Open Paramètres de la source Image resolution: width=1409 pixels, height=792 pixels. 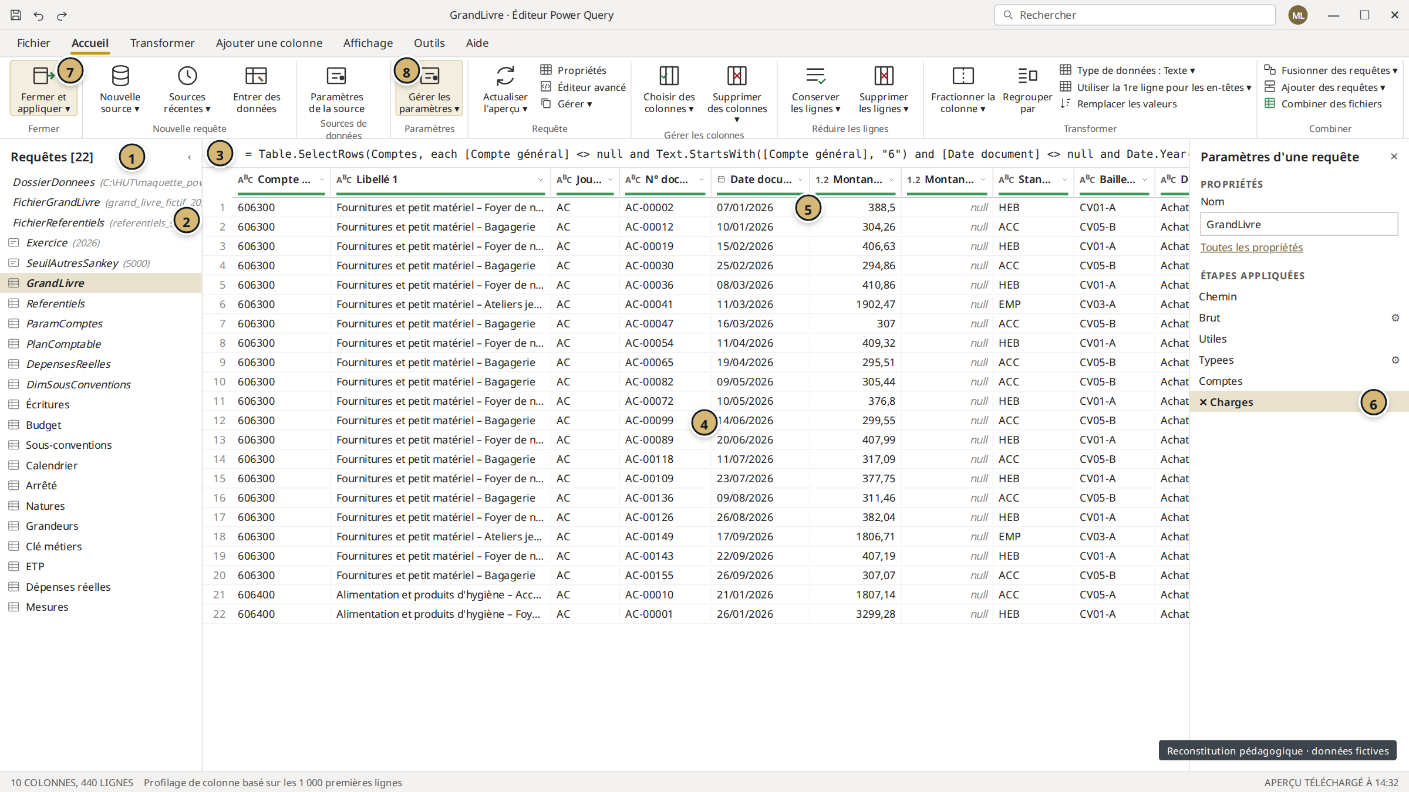coord(337,89)
